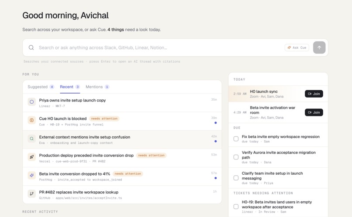This screenshot has height=217, width=352.
Task: Click the Ask Cue sparkle button
Action: pyautogui.click(x=297, y=47)
